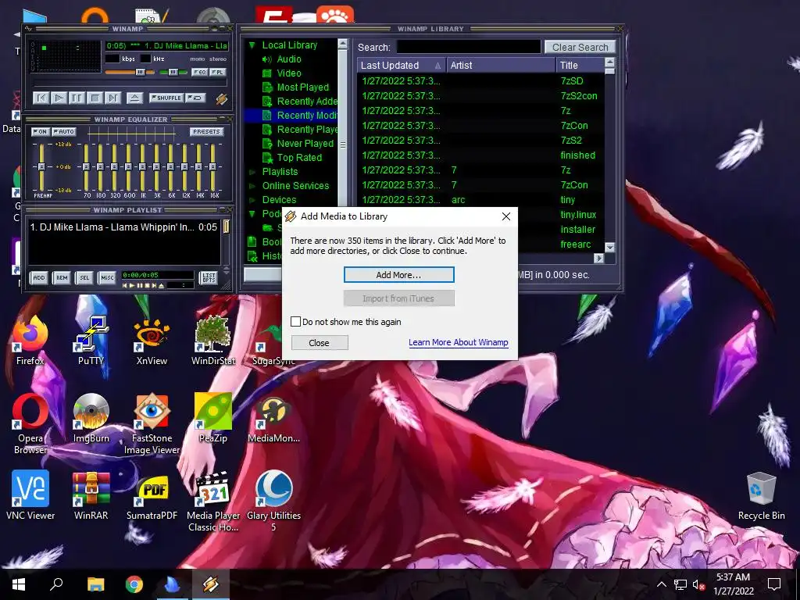Viewport: 800px width, 600px height.
Task: Open the ImgBurn desktop shortcut
Action: coord(91,419)
